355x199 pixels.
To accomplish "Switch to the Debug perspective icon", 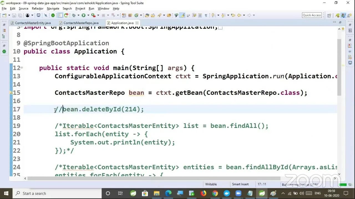I will click(349, 15).
